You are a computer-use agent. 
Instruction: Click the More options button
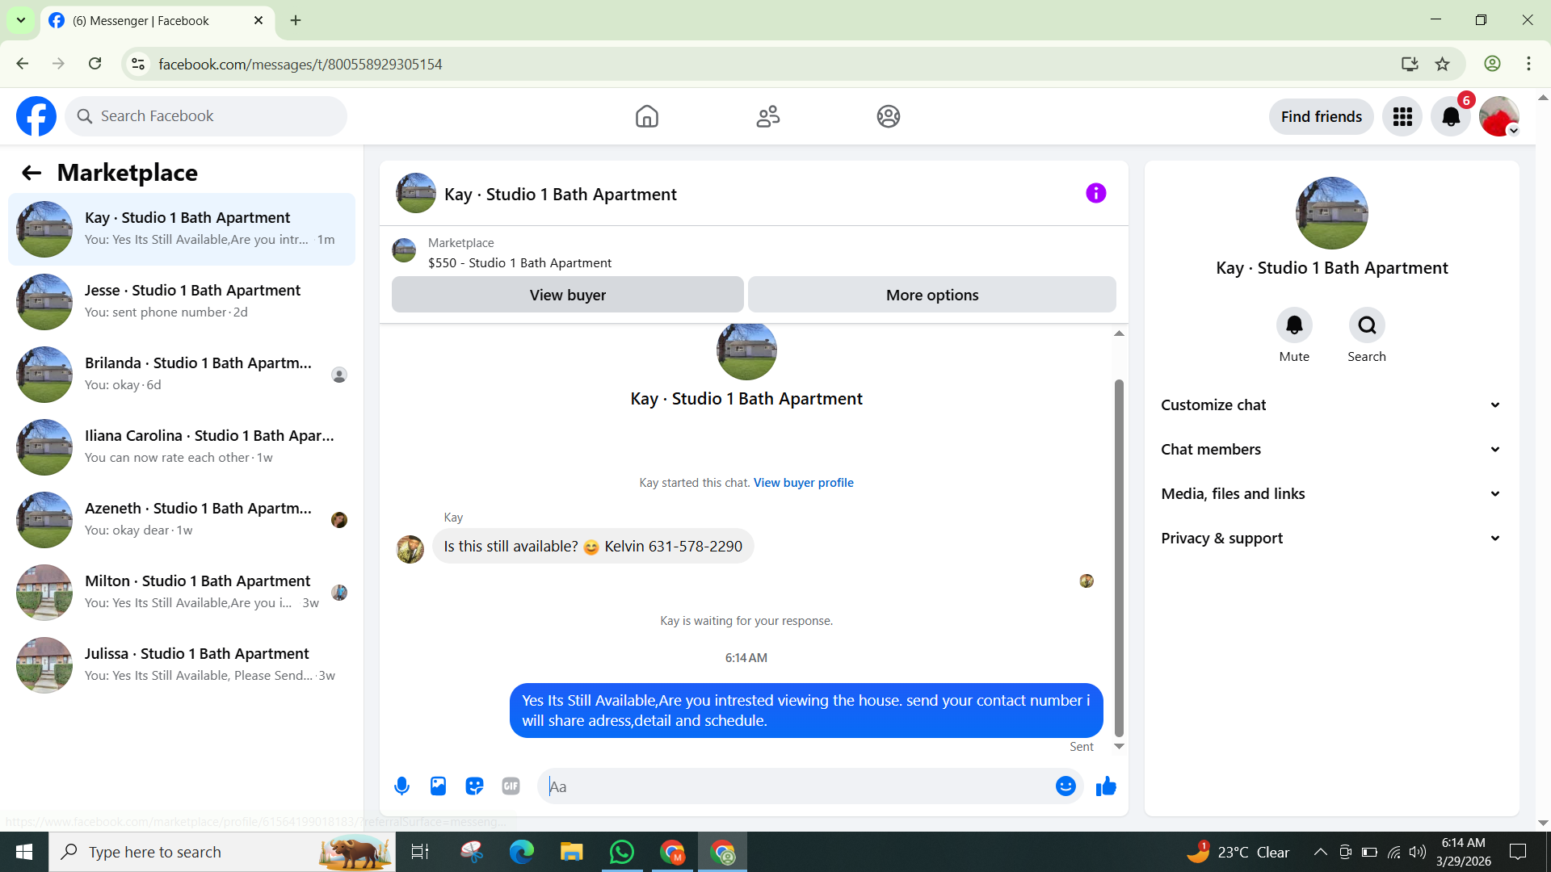click(x=932, y=295)
